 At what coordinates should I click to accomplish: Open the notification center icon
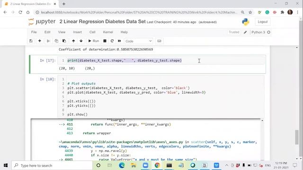coord(295,165)
